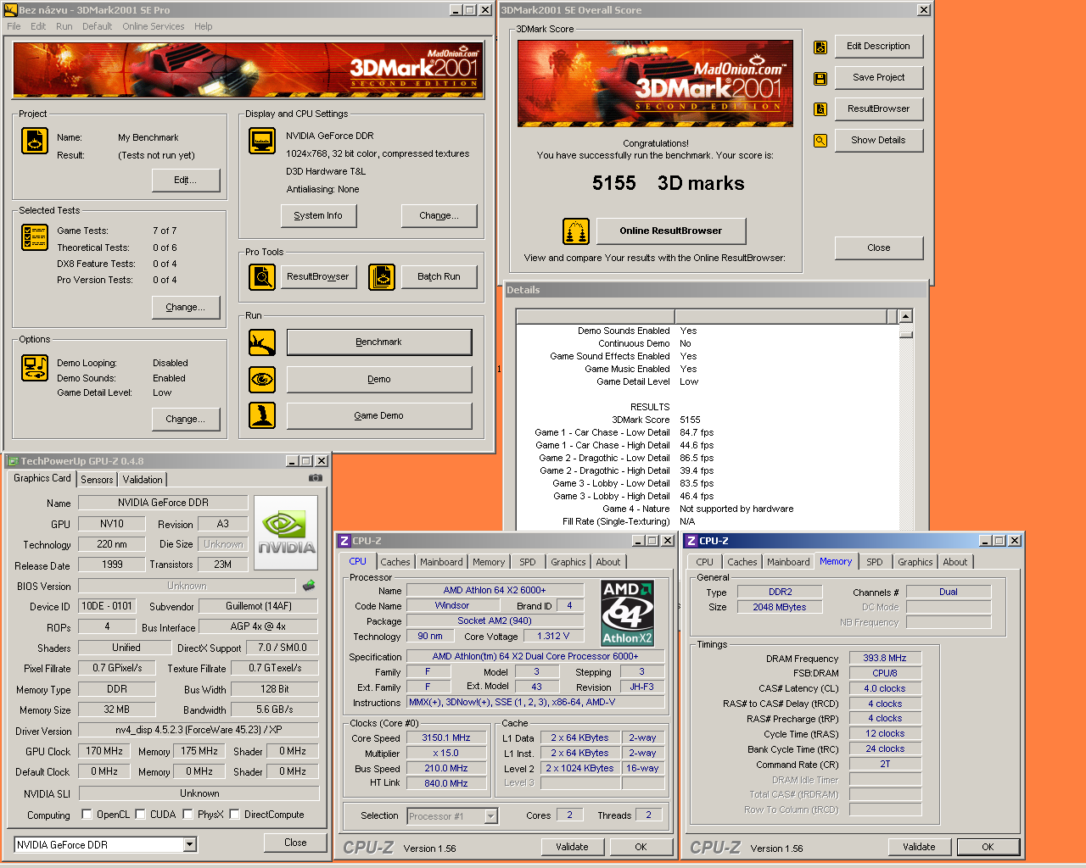Click the icon beside the score window ResultBrowser button
The width and height of the screenshot is (1086, 868).
click(x=820, y=109)
